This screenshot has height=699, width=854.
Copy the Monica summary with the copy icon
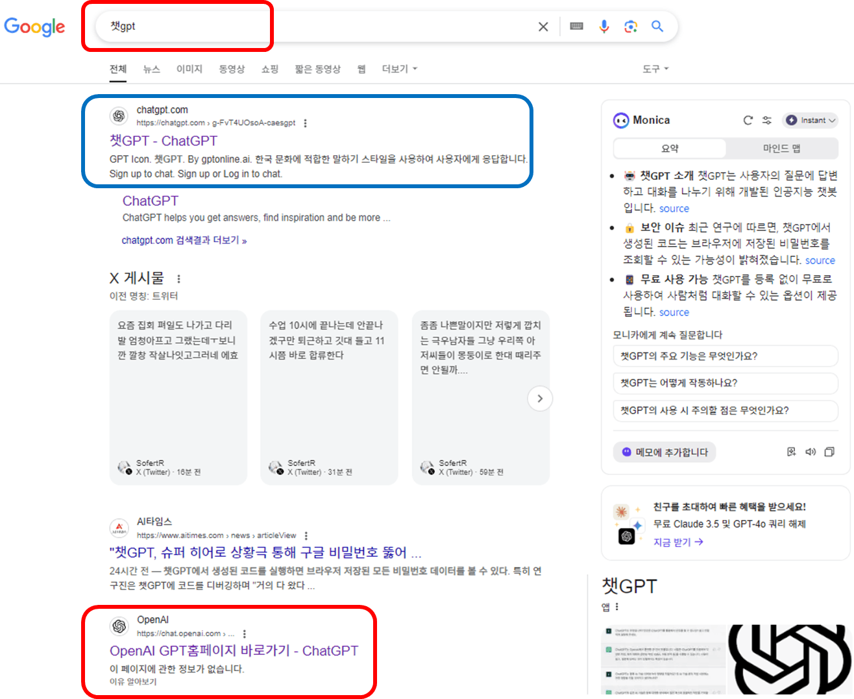click(829, 452)
